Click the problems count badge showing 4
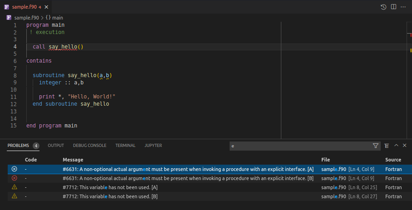The width and height of the screenshot is (412, 210). coord(36,146)
